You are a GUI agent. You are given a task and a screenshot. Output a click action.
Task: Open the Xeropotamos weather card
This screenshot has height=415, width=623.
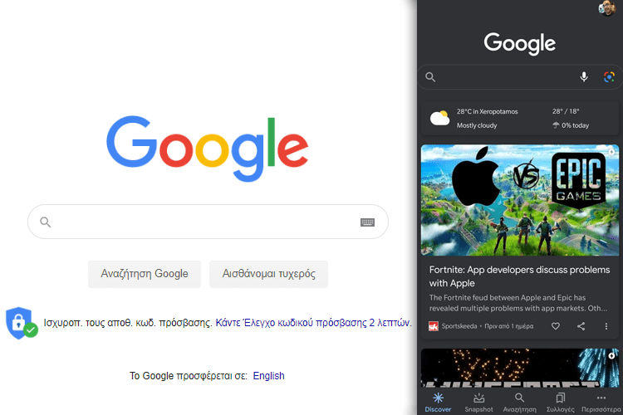point(520,119)
